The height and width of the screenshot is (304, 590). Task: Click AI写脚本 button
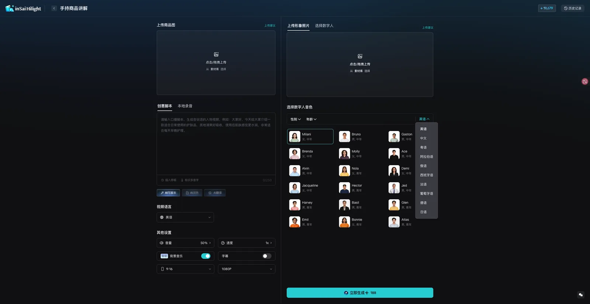tap(168, 193)
